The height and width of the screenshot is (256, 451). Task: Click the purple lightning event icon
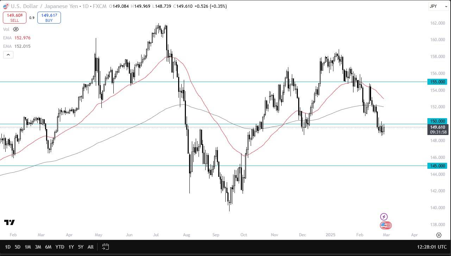(384, 217)
